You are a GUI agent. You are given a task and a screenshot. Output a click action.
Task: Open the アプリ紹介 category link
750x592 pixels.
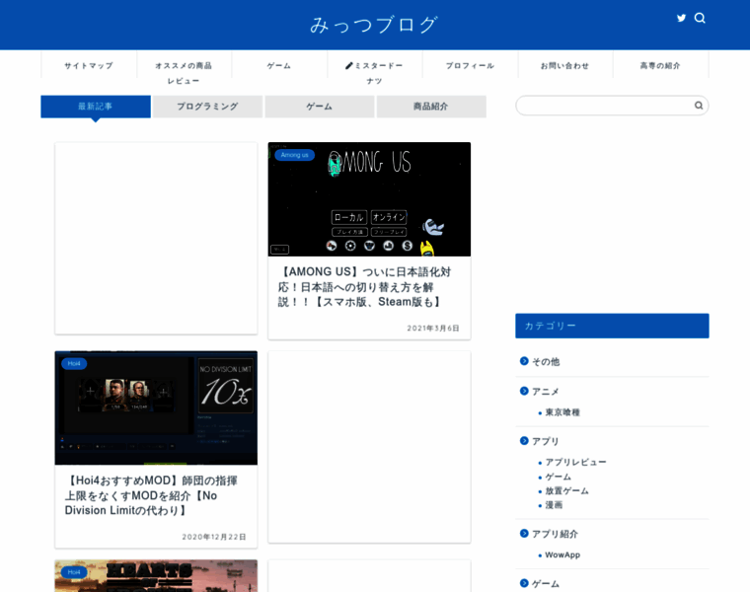(x=555, y=534)
